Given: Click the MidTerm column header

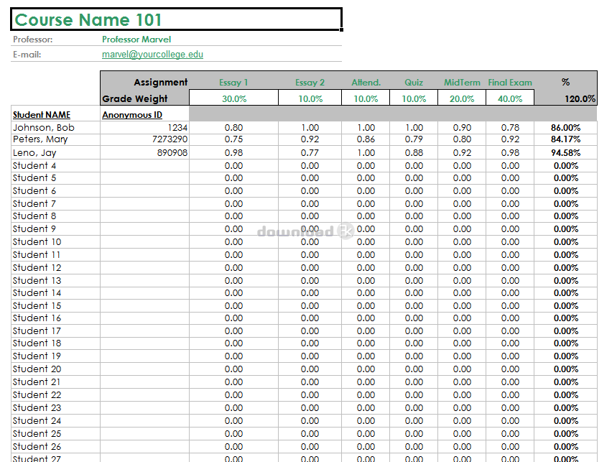Looking at the screenshot, I should pos(462,83).
